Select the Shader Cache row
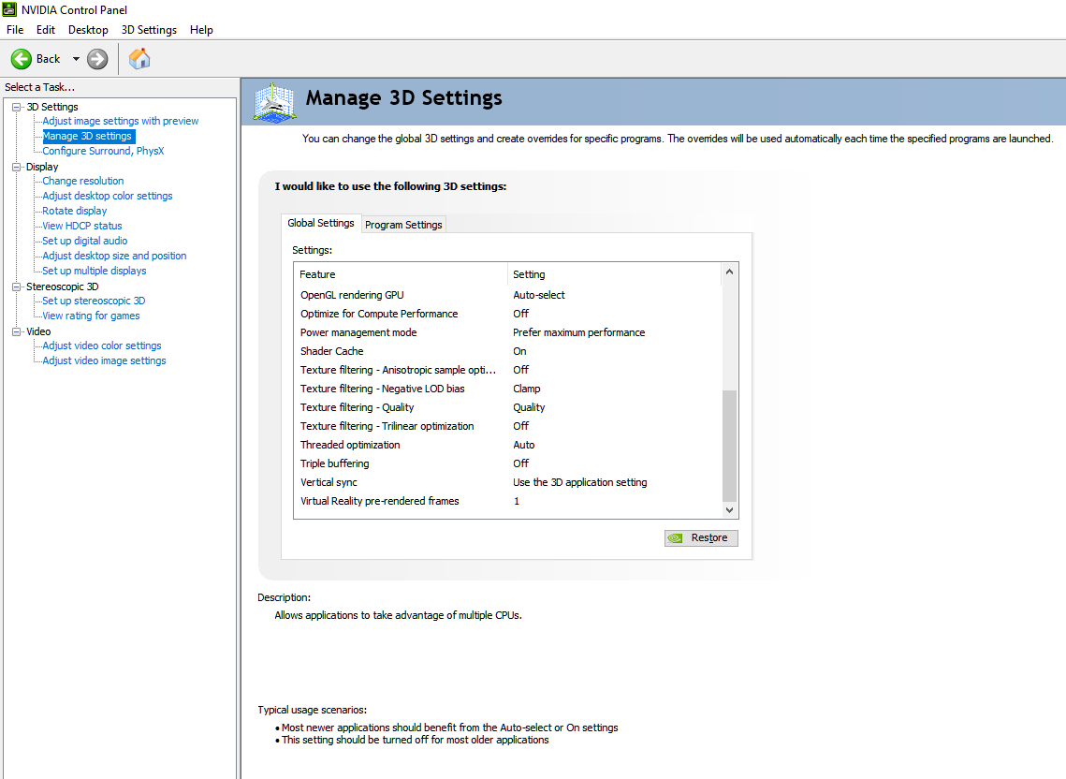 507,351
